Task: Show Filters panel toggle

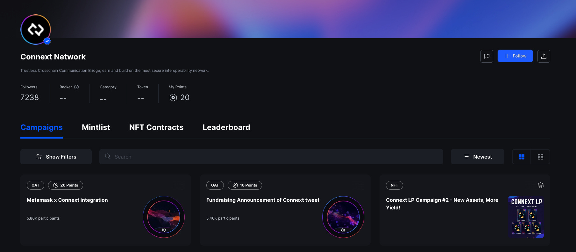Action: coord(56,157)
